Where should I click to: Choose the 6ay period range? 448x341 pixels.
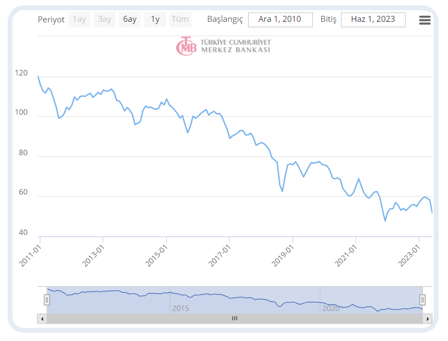pyautogui.click(x=129, y=20)
